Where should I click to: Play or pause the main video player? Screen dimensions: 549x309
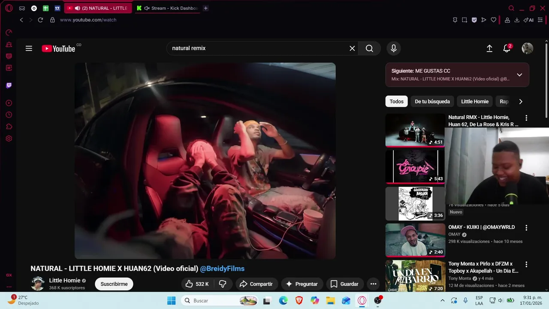click(205, 161)
